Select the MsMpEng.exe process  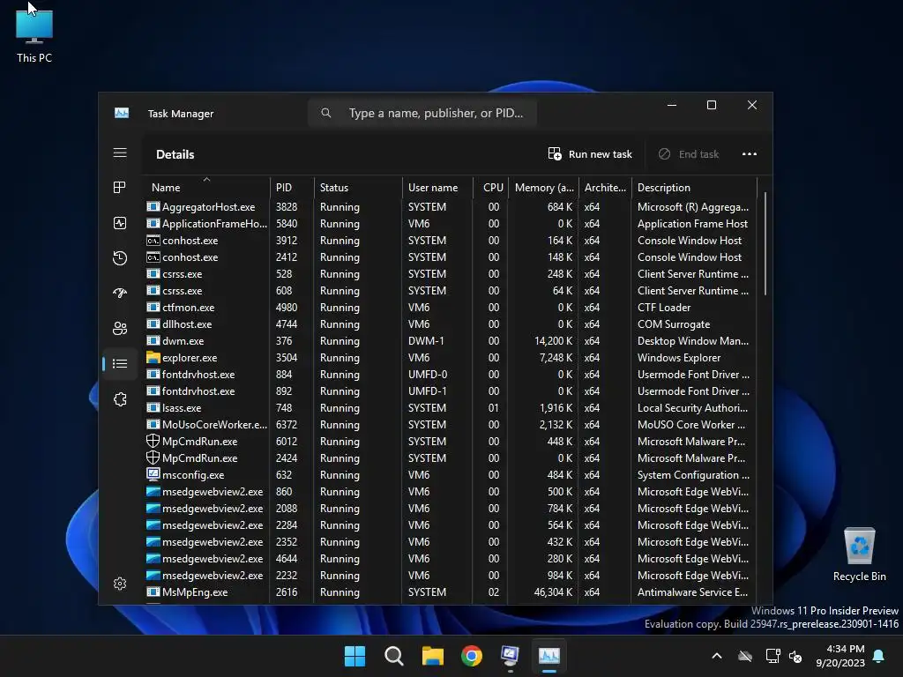coord(451,591)
